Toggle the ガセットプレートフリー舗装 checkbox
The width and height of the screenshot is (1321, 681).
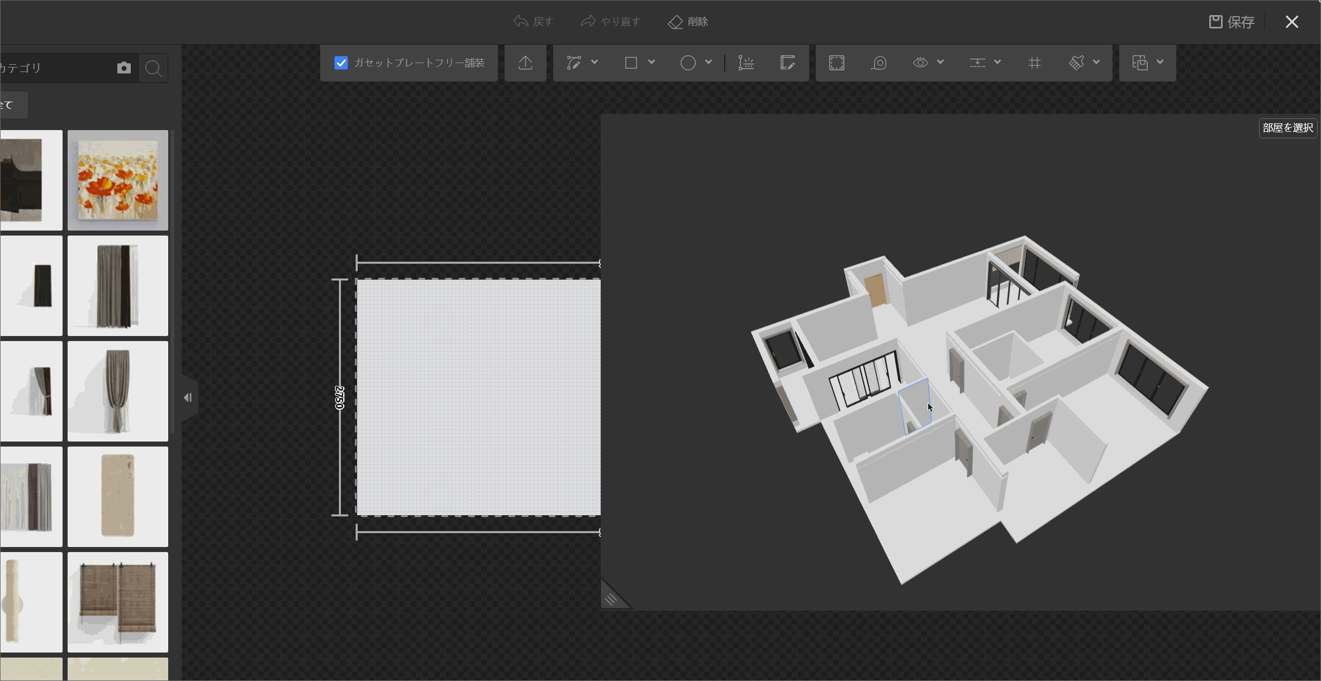[341, 63]
